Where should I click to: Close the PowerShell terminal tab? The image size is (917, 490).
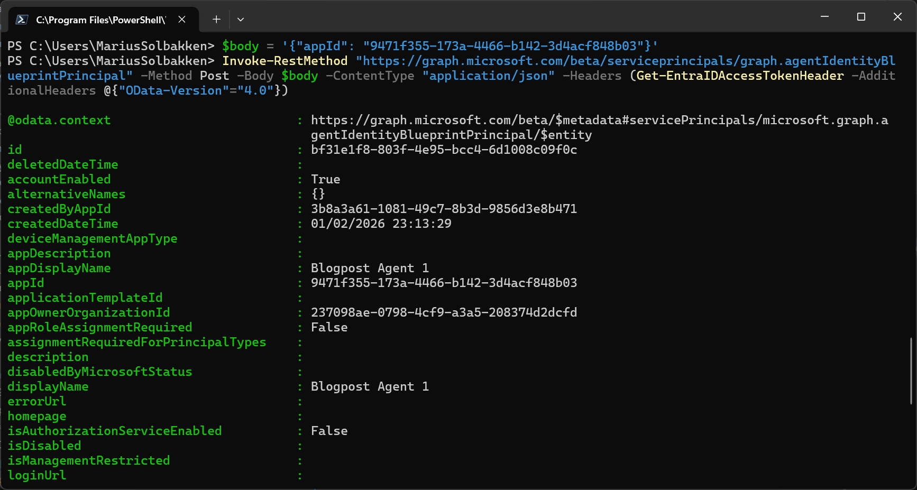pos(182,20)
